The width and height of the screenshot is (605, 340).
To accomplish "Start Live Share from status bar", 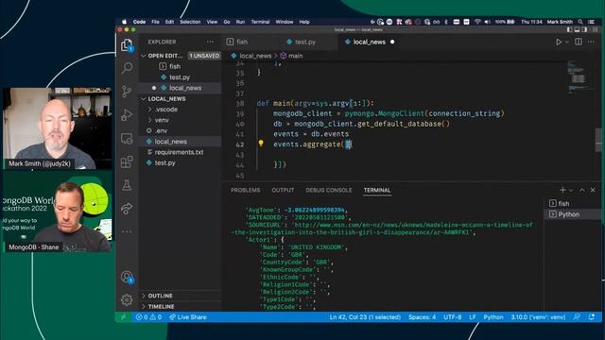I will click(188, 317).
